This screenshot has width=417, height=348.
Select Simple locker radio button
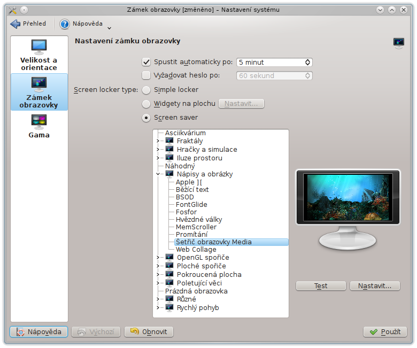pos(146,90)
